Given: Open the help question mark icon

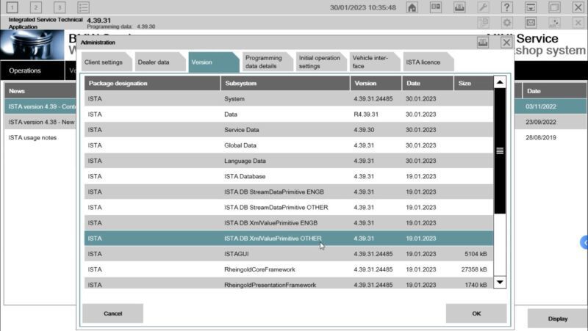Looking at the screenshot, I should 506,7.
